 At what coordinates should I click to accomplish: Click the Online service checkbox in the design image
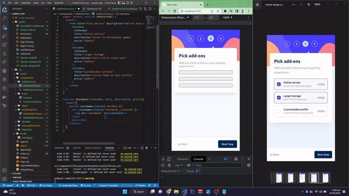point(279,84)
